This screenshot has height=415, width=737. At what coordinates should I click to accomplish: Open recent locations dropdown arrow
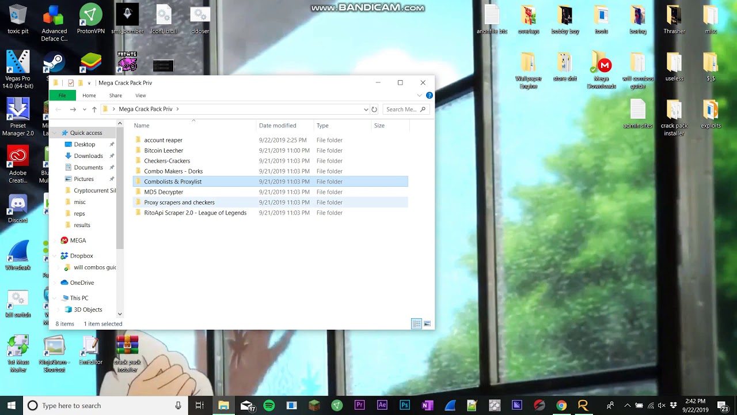84,109
